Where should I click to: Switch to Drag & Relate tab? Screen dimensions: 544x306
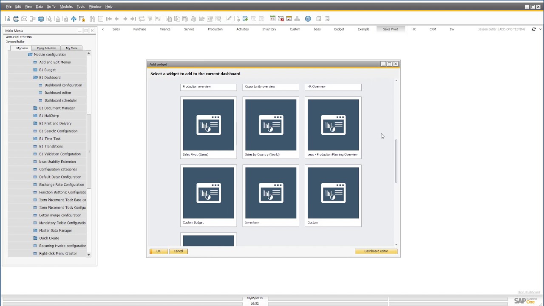[46, 48]
